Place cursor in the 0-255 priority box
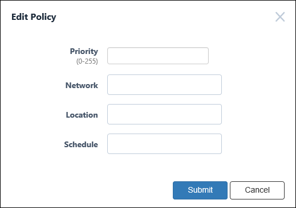The width and height of the screenshot is (296, 208). (158, 56)
